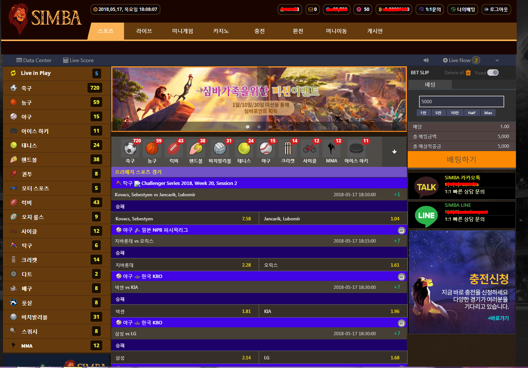The width and height of the screenshot is (528, 368).
Task: Expand the sports strip down arrow
Action: coord(394,152)
